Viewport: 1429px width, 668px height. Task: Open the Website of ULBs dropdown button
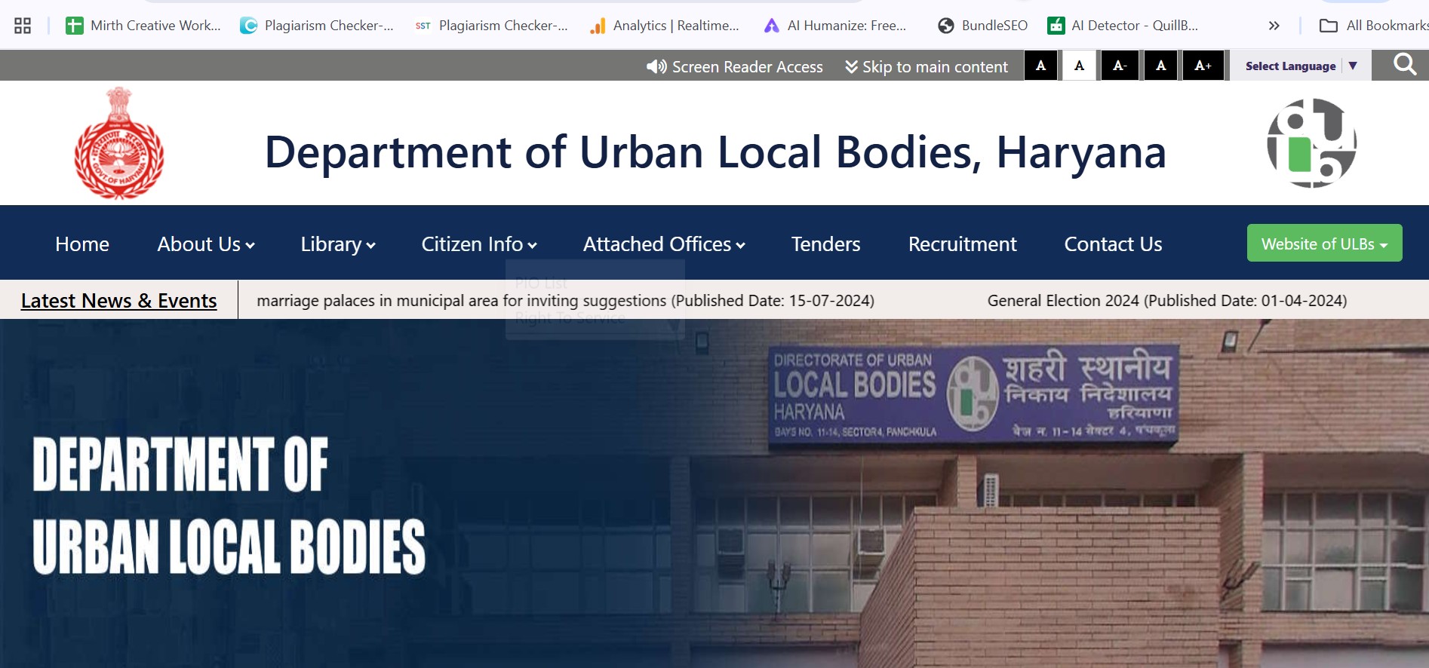point(1324,243)
